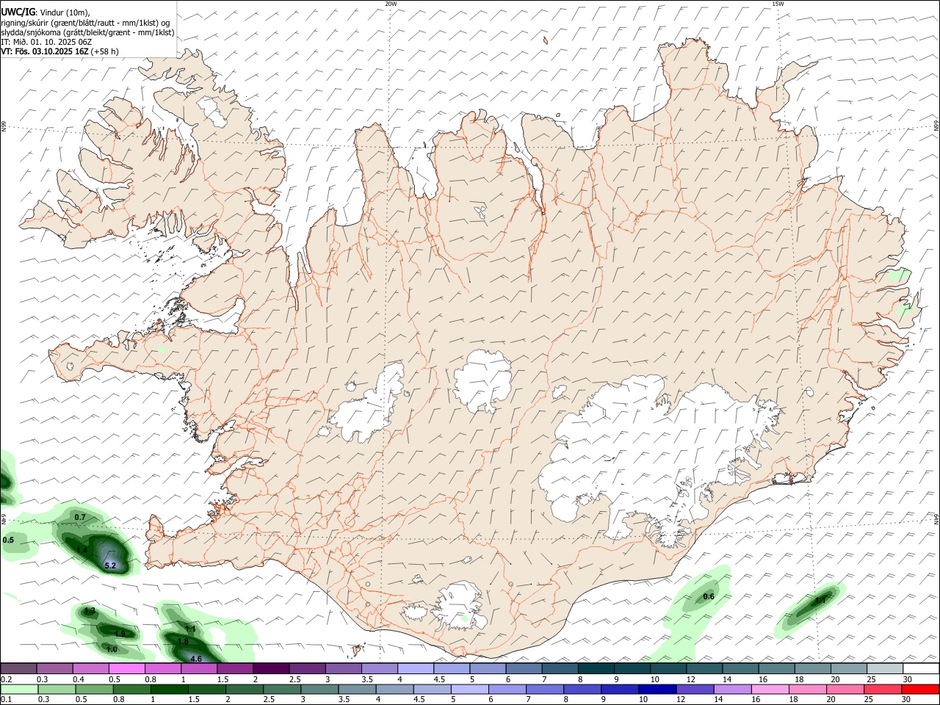The width and height of the screenshot is (940, 705).
Task: Select the 0.6 precipitation value off the southeast coast
Action: click(x=709, y=596)
